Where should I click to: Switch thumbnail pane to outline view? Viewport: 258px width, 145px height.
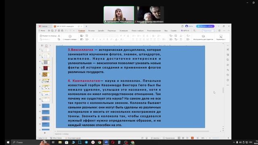[x=42, y=46]
